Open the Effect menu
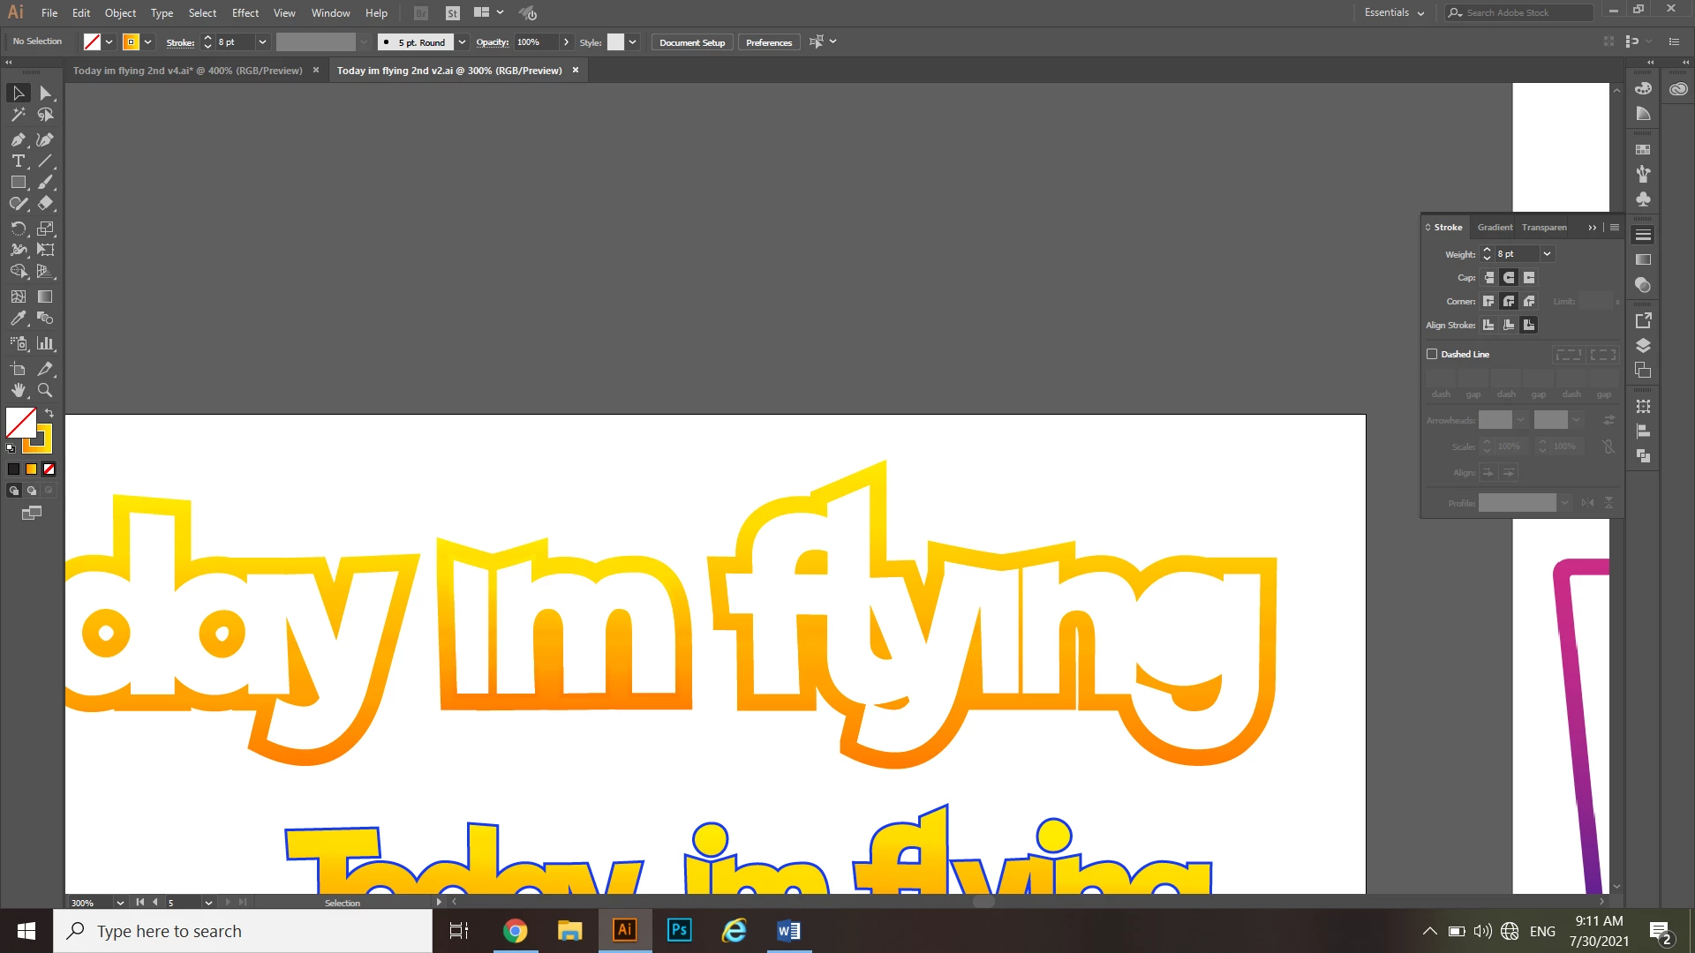 [x=245, y=12]
